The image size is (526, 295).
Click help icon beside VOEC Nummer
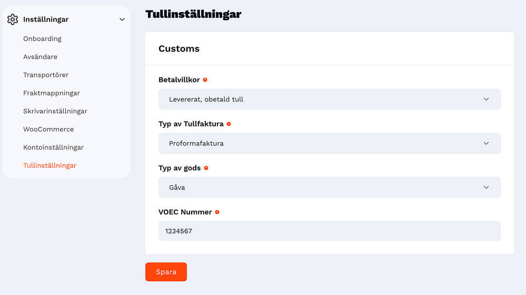tap(217, 212)
